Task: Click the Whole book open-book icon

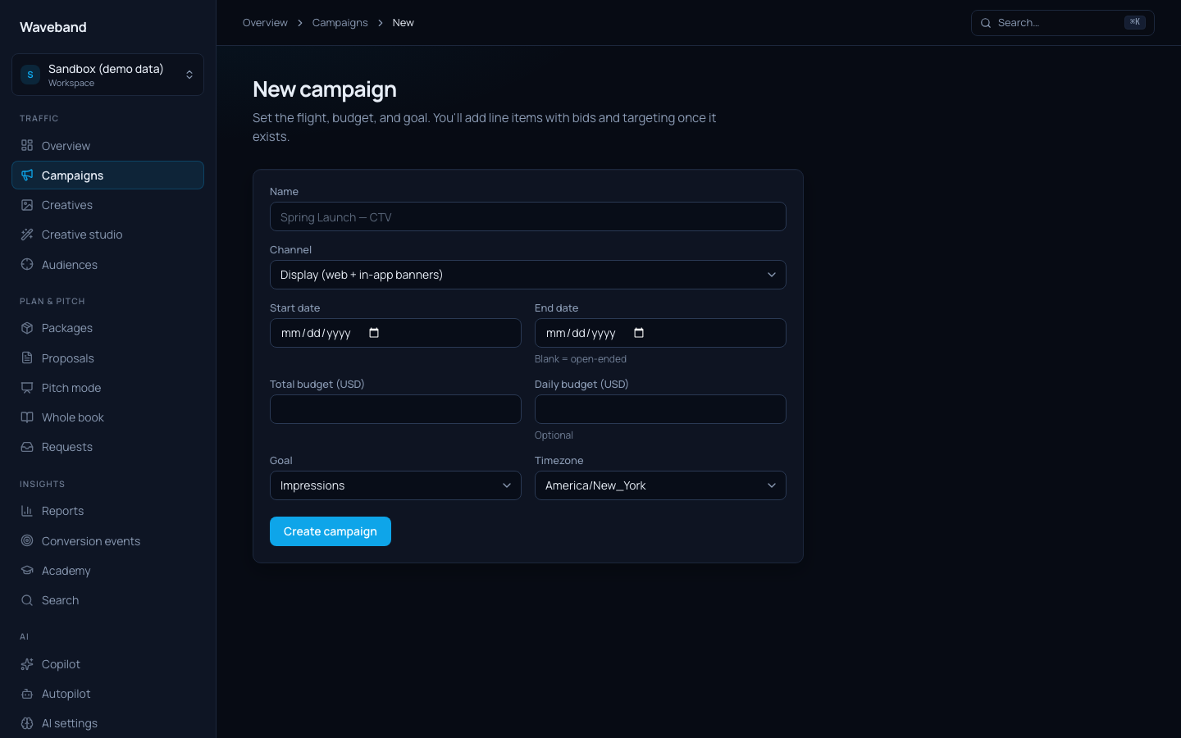Action: (27, 417)
